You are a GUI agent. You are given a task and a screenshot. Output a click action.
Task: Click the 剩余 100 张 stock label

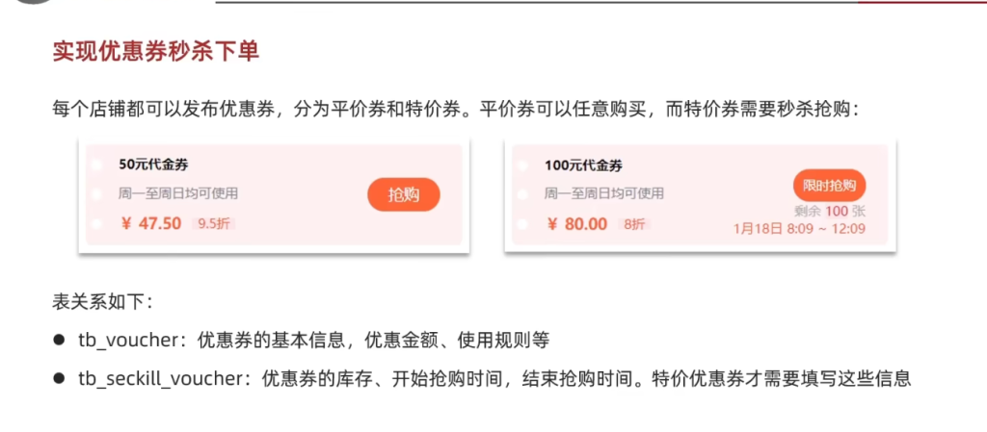click(x=830, y=211)
